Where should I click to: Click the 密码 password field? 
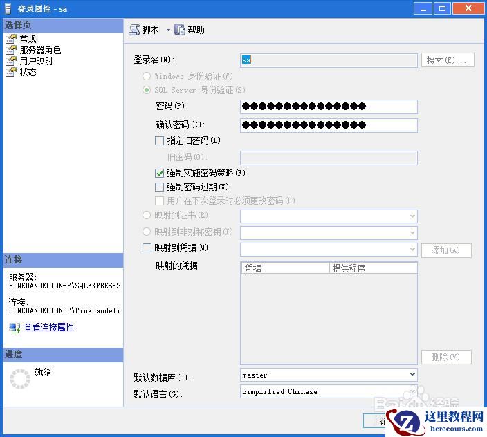329,106
